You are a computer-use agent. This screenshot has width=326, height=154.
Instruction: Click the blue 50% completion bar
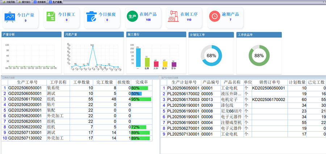coord(138,94)
